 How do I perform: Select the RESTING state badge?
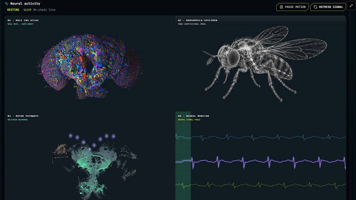[x=13, y=10]
